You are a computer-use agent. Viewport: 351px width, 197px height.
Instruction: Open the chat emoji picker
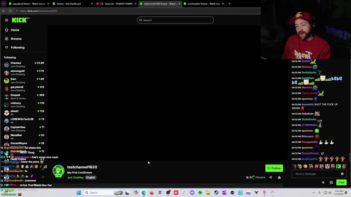pos(342,174)
